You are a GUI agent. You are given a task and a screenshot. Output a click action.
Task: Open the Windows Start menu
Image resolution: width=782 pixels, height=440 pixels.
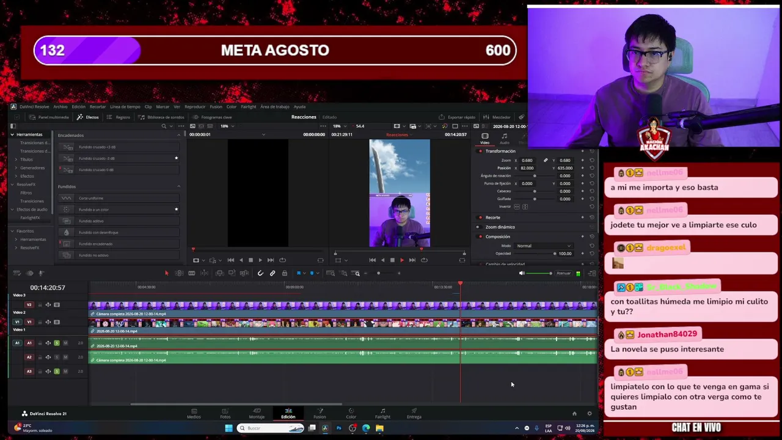(228, 428)
